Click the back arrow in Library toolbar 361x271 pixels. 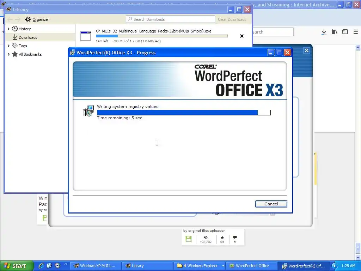pyautogui.click(x=10, y=19)
